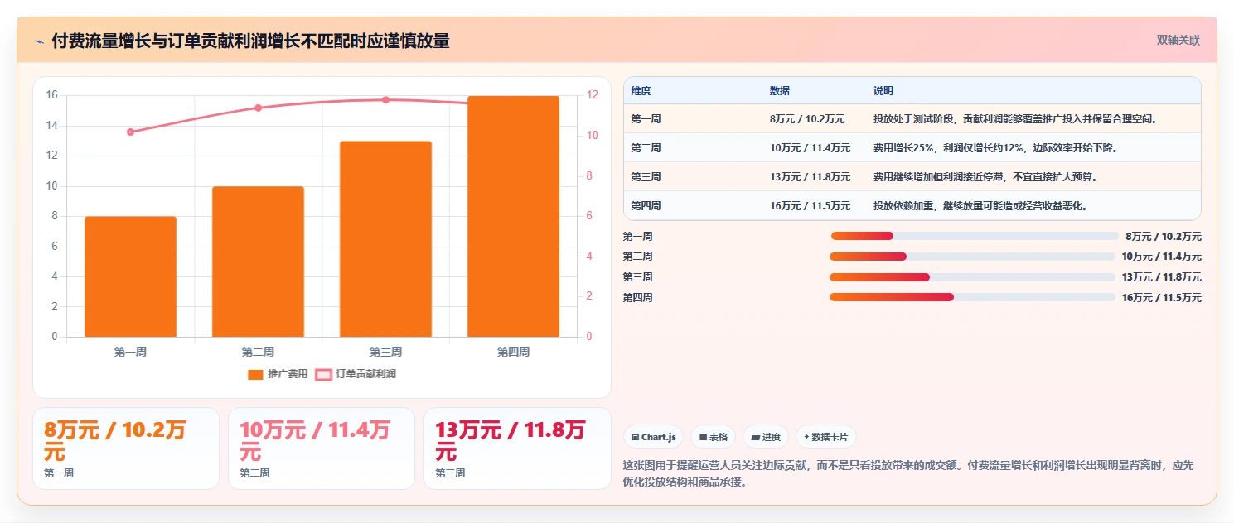Click the 第一周 progress bar
Image resolution: width=1234 pixels, height=523 pixels.
pyautogui.click(x=975, y=236)
